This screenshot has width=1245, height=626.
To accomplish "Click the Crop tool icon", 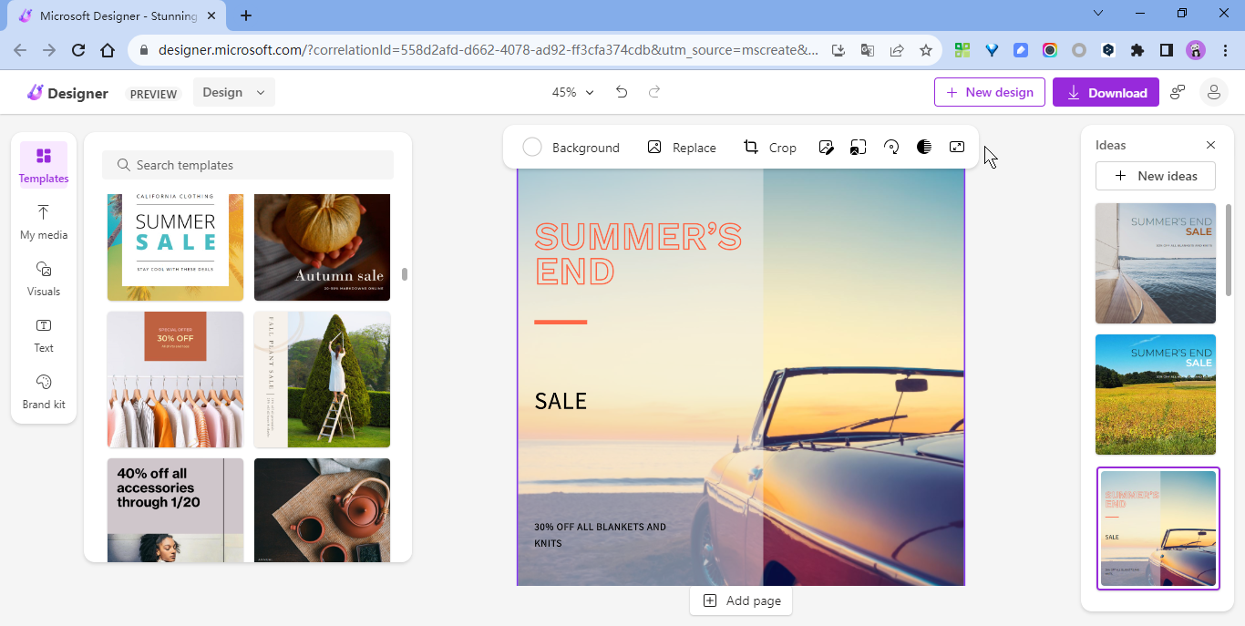I will [751, 148].
